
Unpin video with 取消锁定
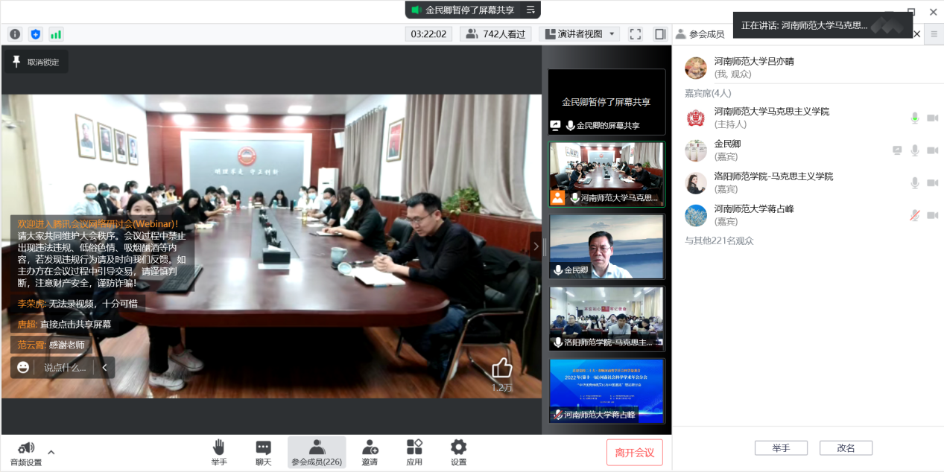[35, 63]
